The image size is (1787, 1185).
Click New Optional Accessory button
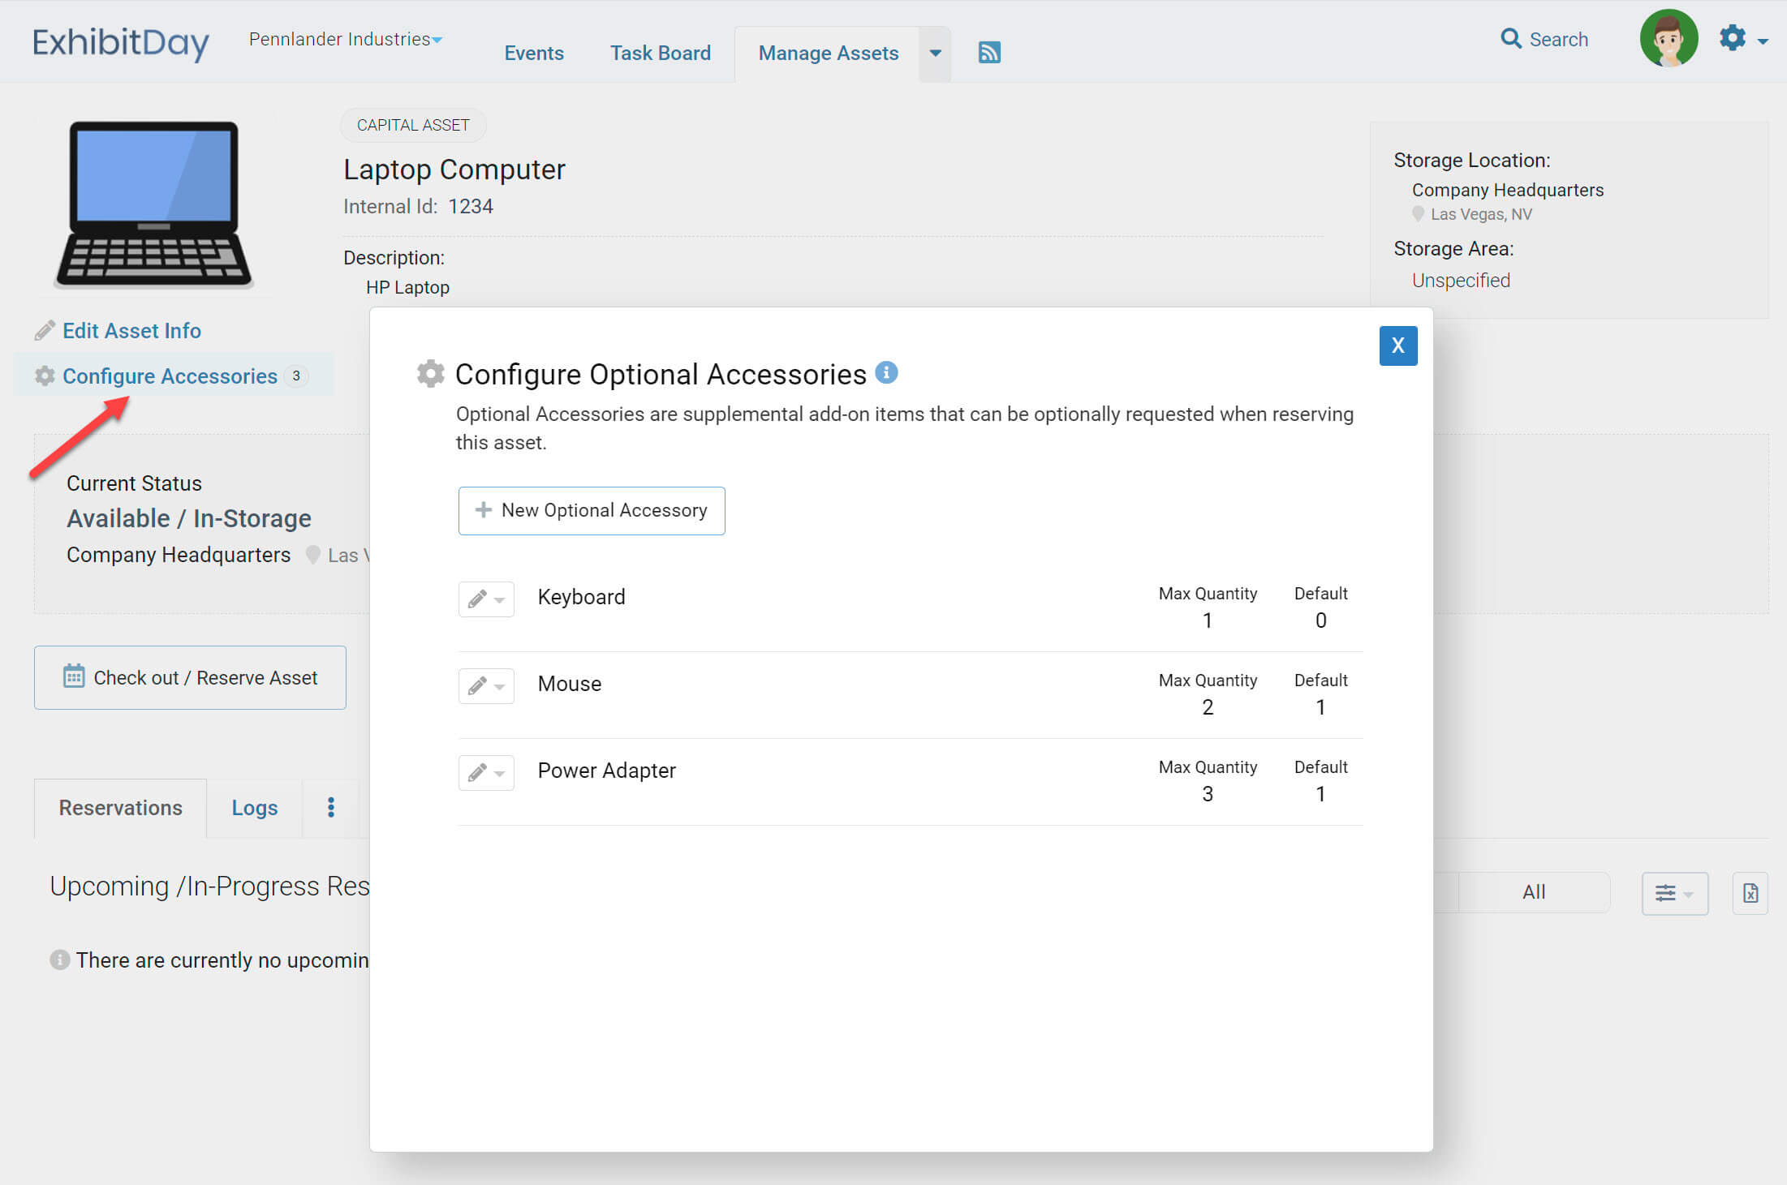point(591,510)
